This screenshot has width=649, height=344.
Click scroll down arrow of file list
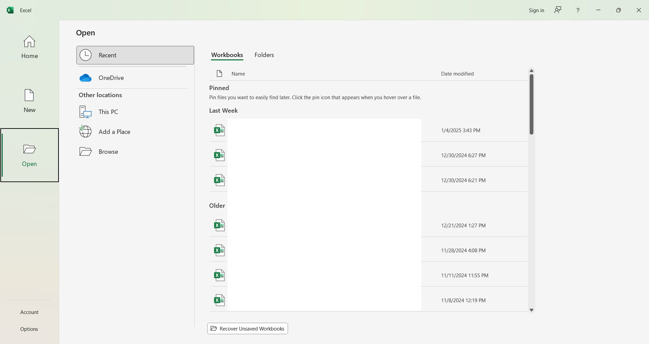(x=531, y=310)
